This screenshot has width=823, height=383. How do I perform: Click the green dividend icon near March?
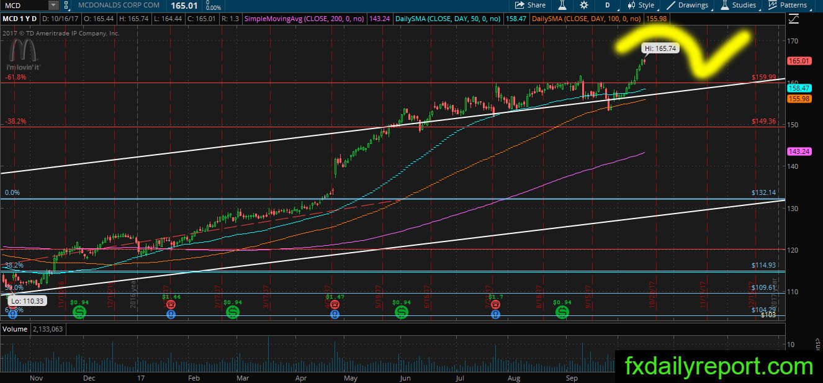point(233,312)
